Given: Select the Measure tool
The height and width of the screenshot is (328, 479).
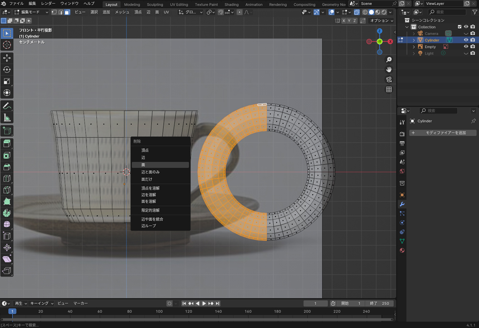Looking at the screenshot, I should [x=7, y=118].
